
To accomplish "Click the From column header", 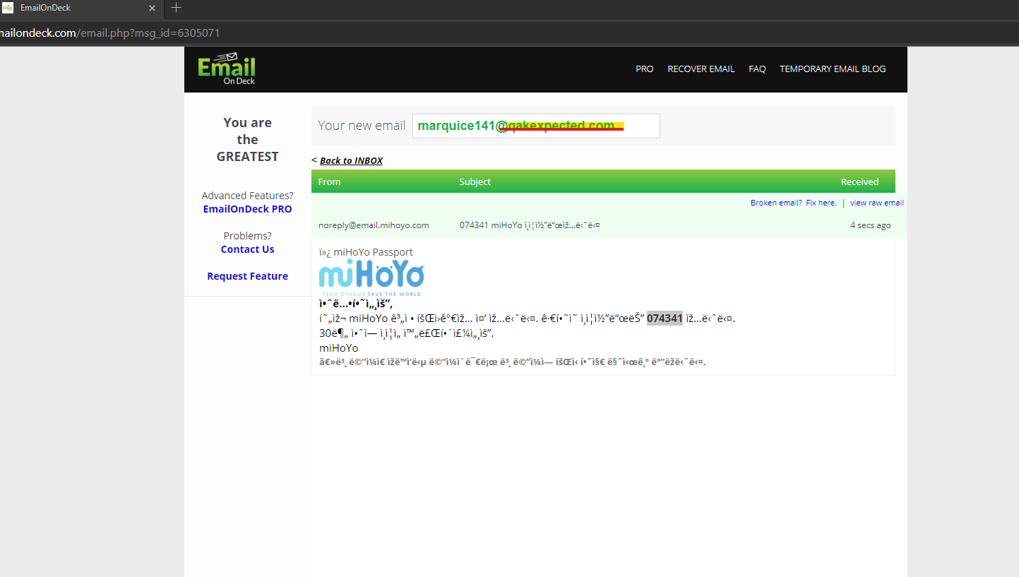I will 329,182.
